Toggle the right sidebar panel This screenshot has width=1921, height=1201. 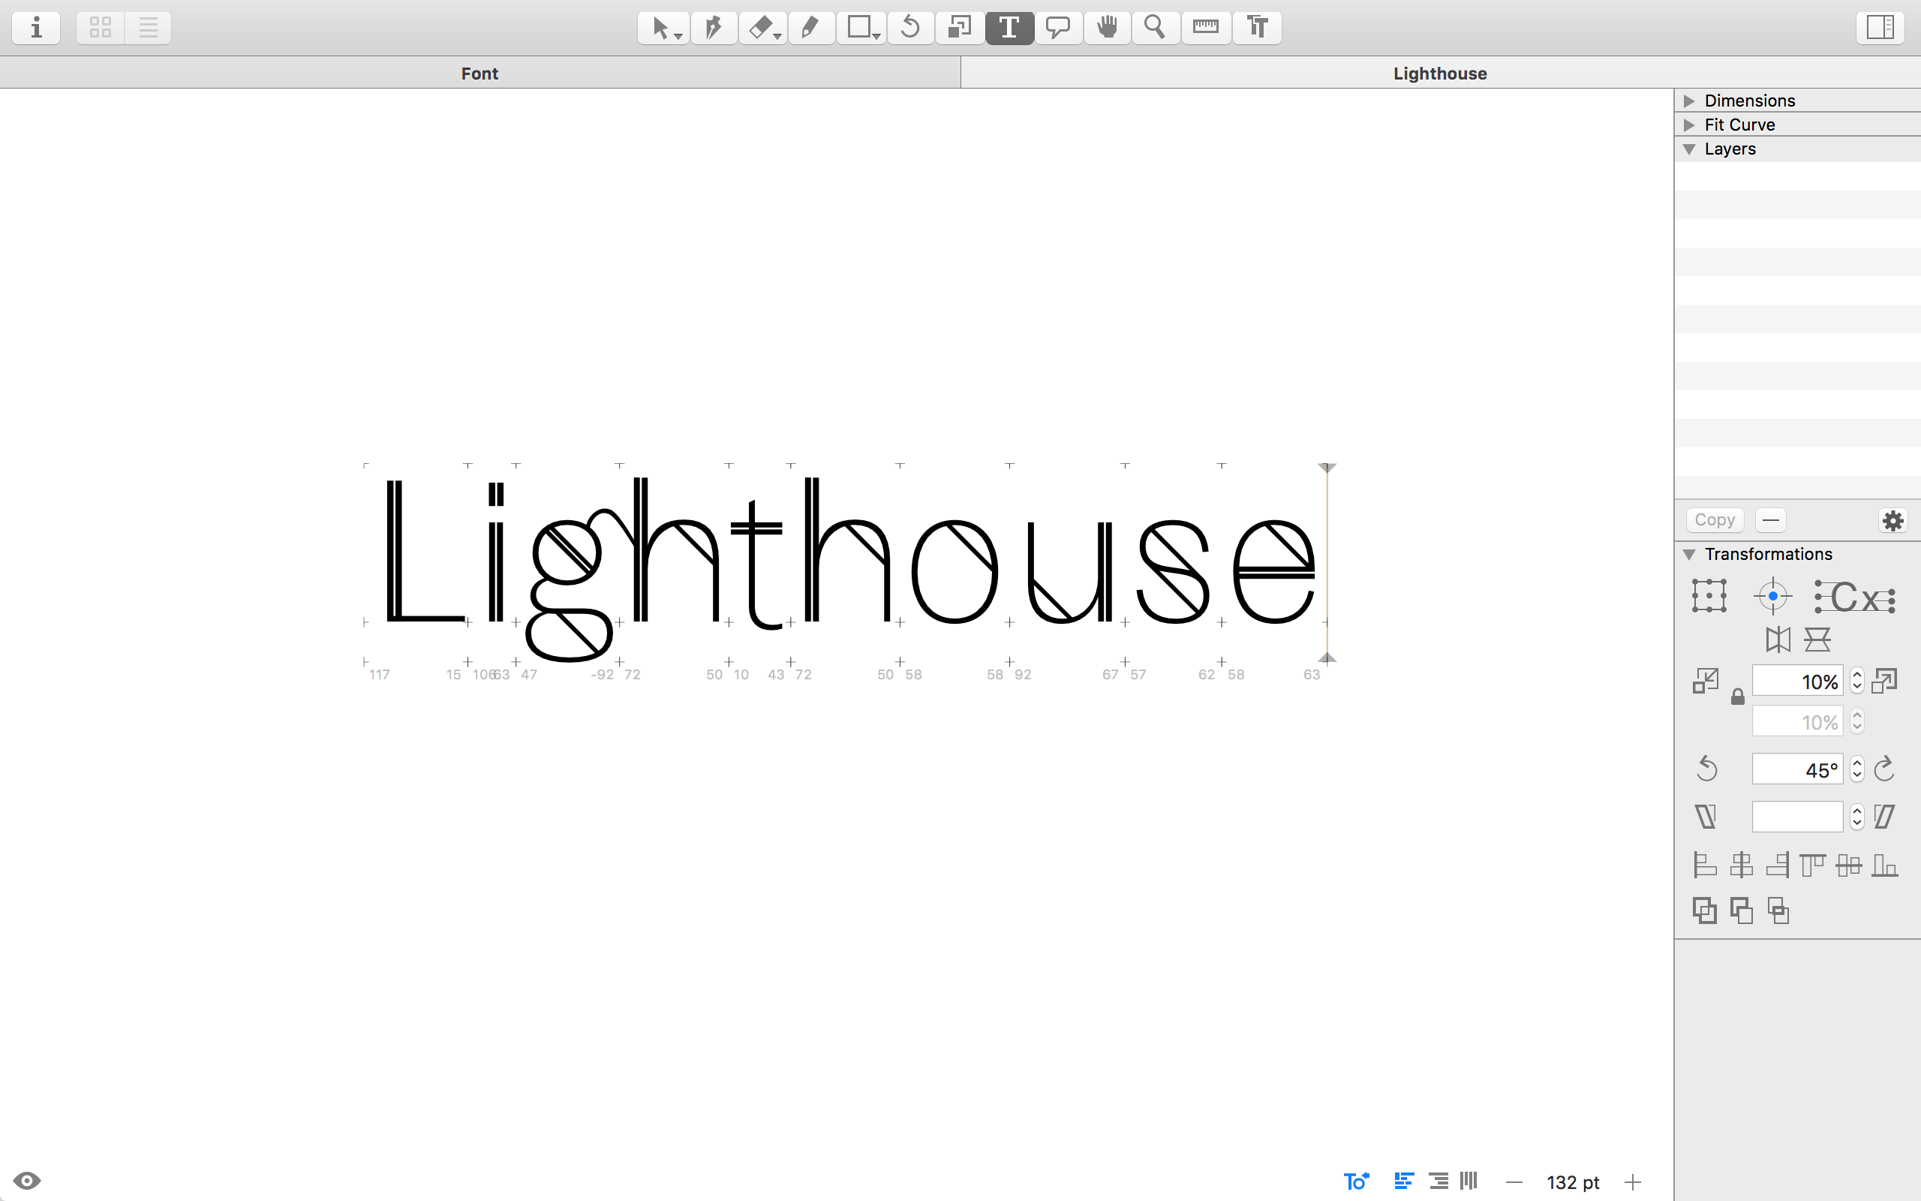click(x=1880, y=28)
